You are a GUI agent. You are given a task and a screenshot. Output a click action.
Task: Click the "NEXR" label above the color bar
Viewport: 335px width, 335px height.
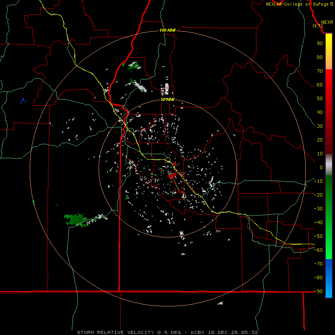tap(327, 22)
